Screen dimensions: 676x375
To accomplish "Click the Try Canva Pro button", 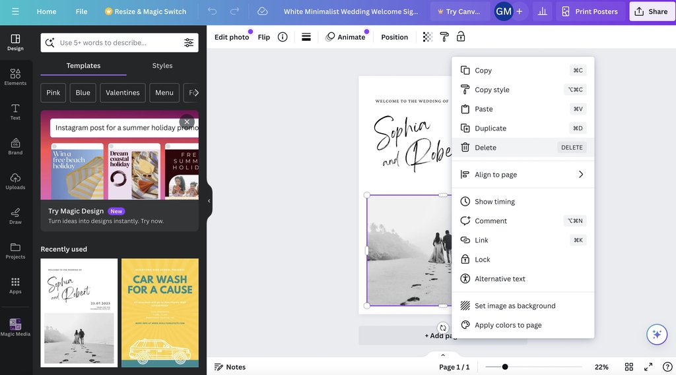I will tap(459, 12).
